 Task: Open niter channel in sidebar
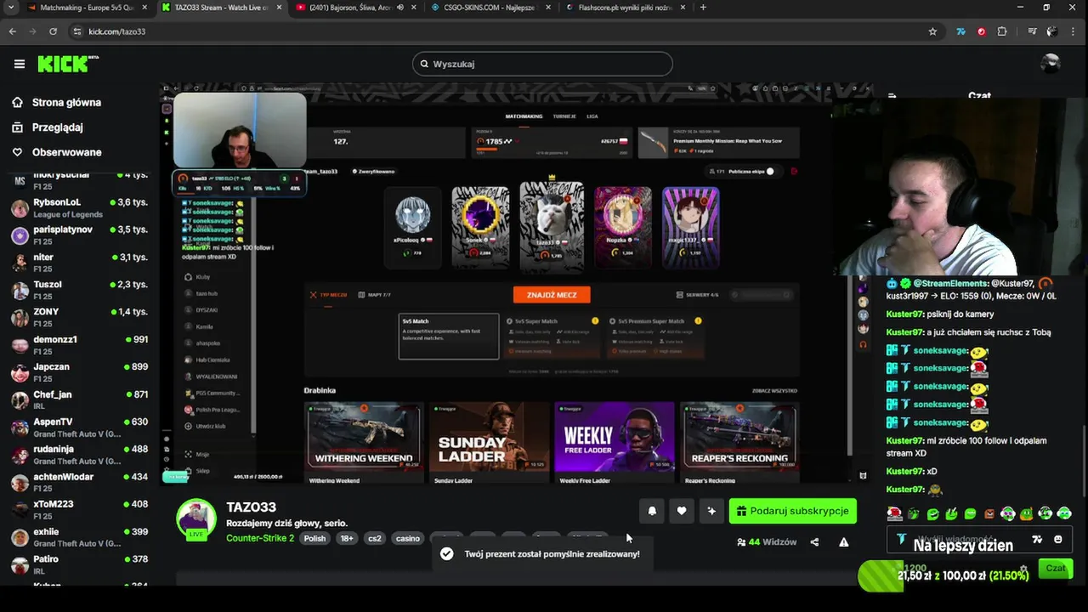tap(80, 262)
